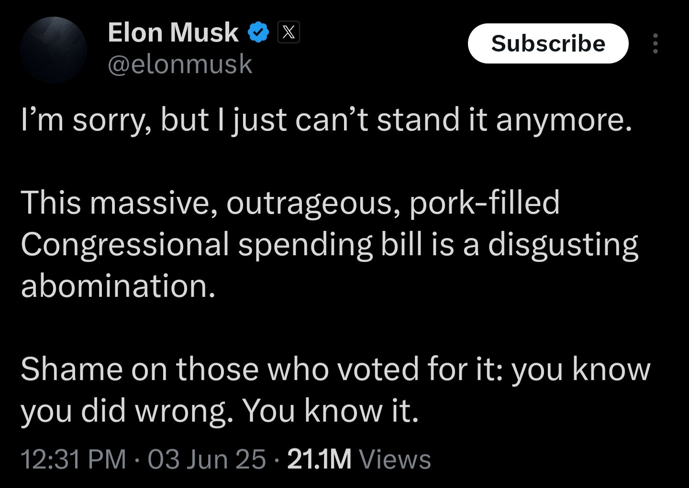Open the three-dot more options menu

click(655, 43)
